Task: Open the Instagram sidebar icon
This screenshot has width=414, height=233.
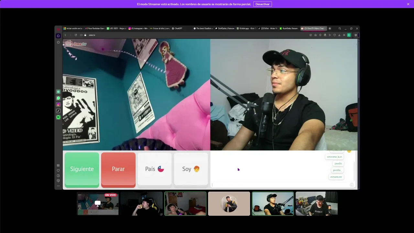Action: point(58,105)
